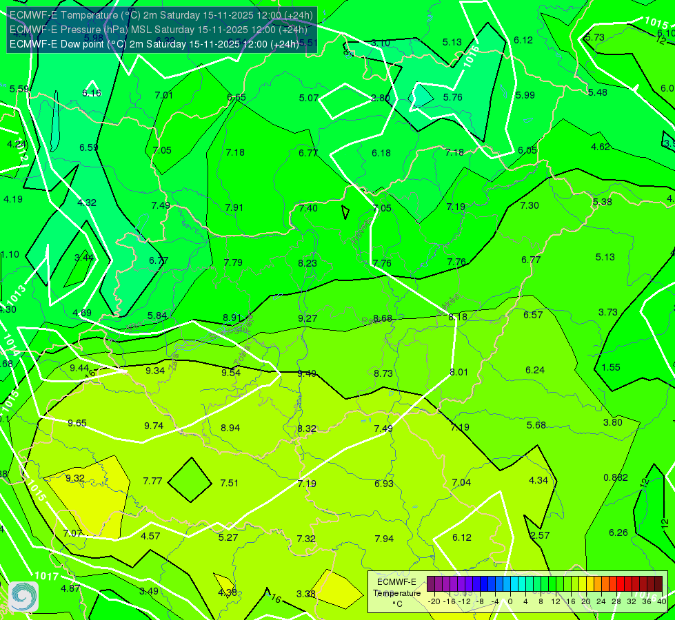Click the cyan 0 degree color swatch
Screen dimensions: 675x620
pos(514,584)
